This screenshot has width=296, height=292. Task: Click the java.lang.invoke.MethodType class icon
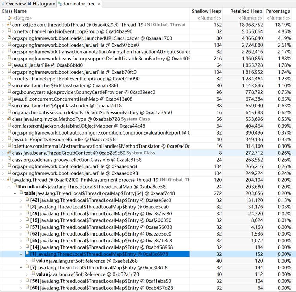pyautogui.click(x=9, y=118)
